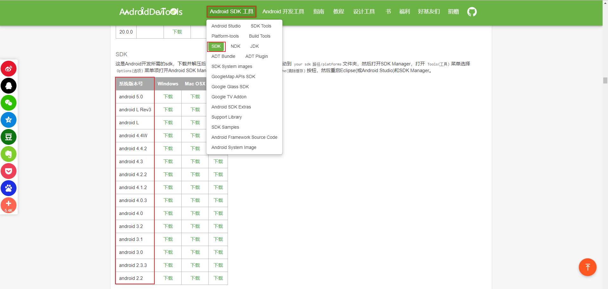Click the Evernote elephant share icon
The height and width of the screenshot is (289, 608).
click(x=9, y=154)
